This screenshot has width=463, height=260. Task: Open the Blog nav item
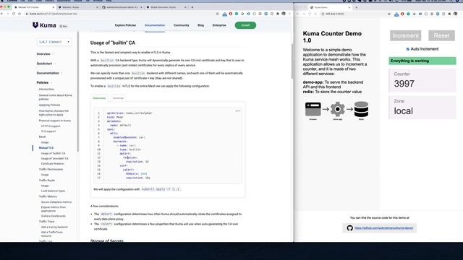click(x=201, y=25)
